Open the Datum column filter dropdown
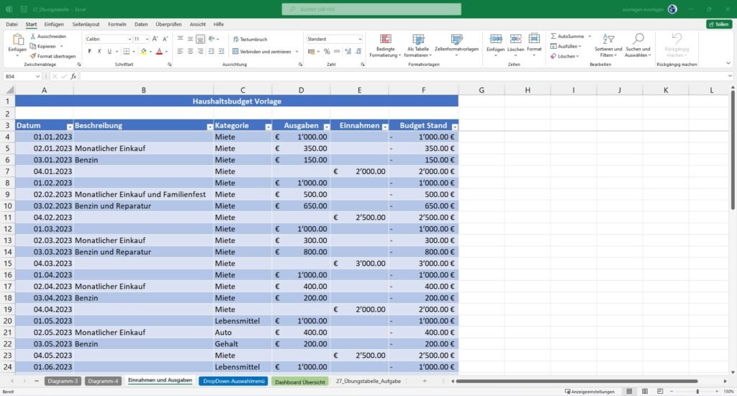Image resolution: width=737 pixels, height=396 pixels. 70,126
